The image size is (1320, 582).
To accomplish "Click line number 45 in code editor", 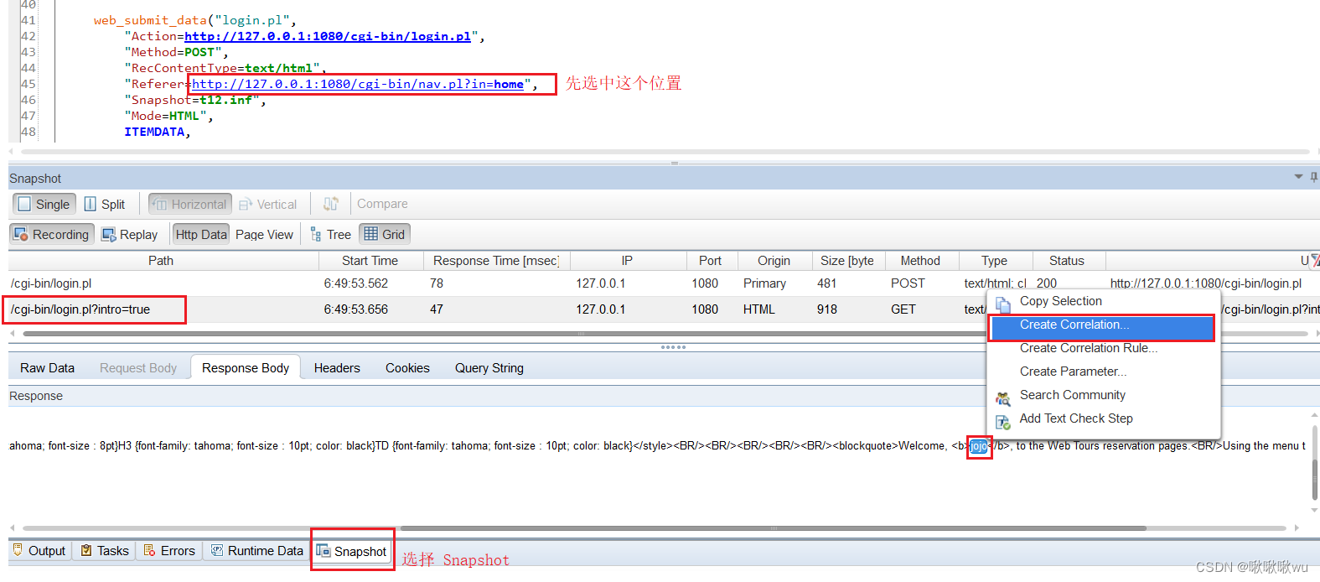I will [x=28, y=84].
